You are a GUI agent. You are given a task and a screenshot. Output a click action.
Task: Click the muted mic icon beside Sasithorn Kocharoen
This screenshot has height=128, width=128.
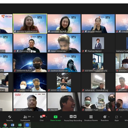point(49,71)
